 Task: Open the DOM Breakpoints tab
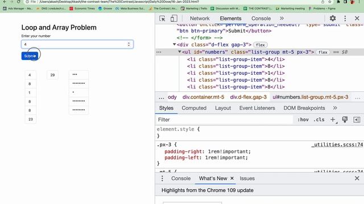coord(304,108)
